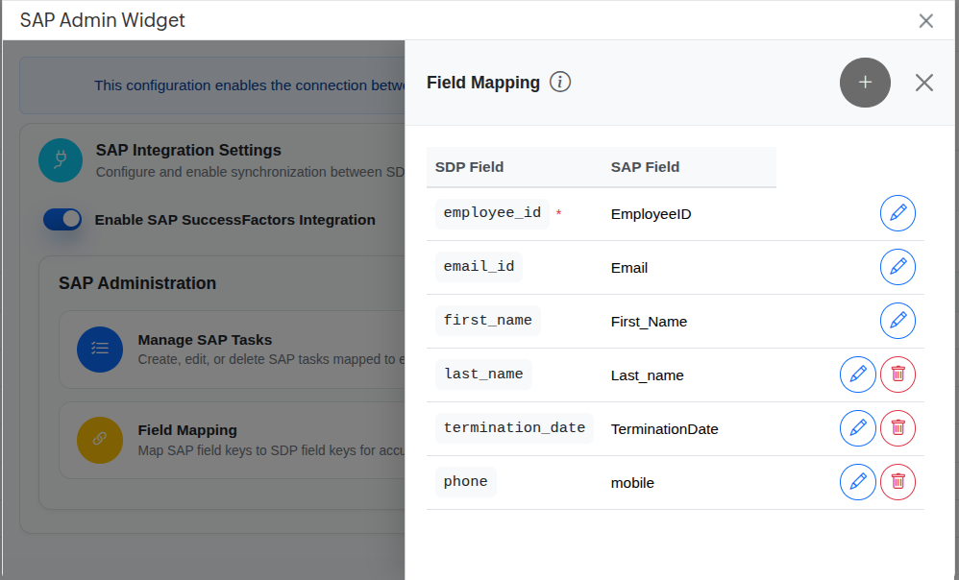Image resolution: width=959 pixels, height=580 pixels.
Task: Edit the phone field mapping
Action: (857, 482)
